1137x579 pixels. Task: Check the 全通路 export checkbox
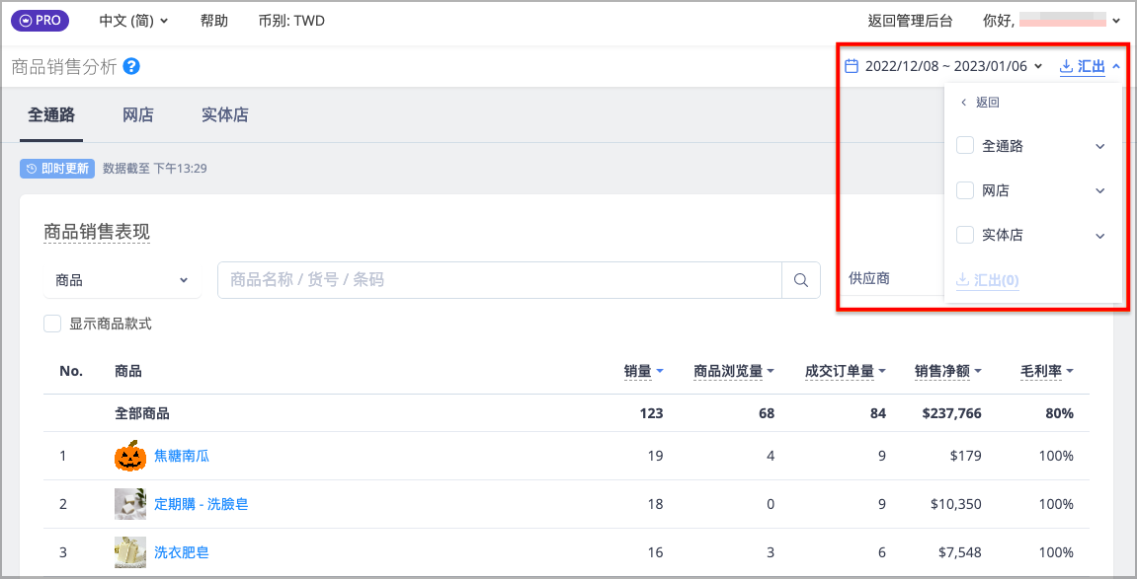(x=965, y=146)
